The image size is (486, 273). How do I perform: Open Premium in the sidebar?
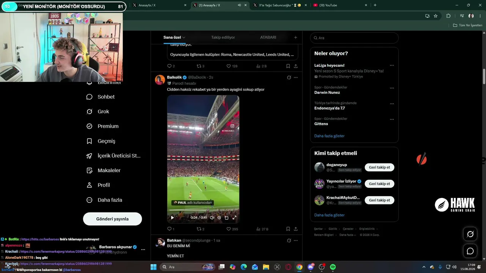[103, 126]
